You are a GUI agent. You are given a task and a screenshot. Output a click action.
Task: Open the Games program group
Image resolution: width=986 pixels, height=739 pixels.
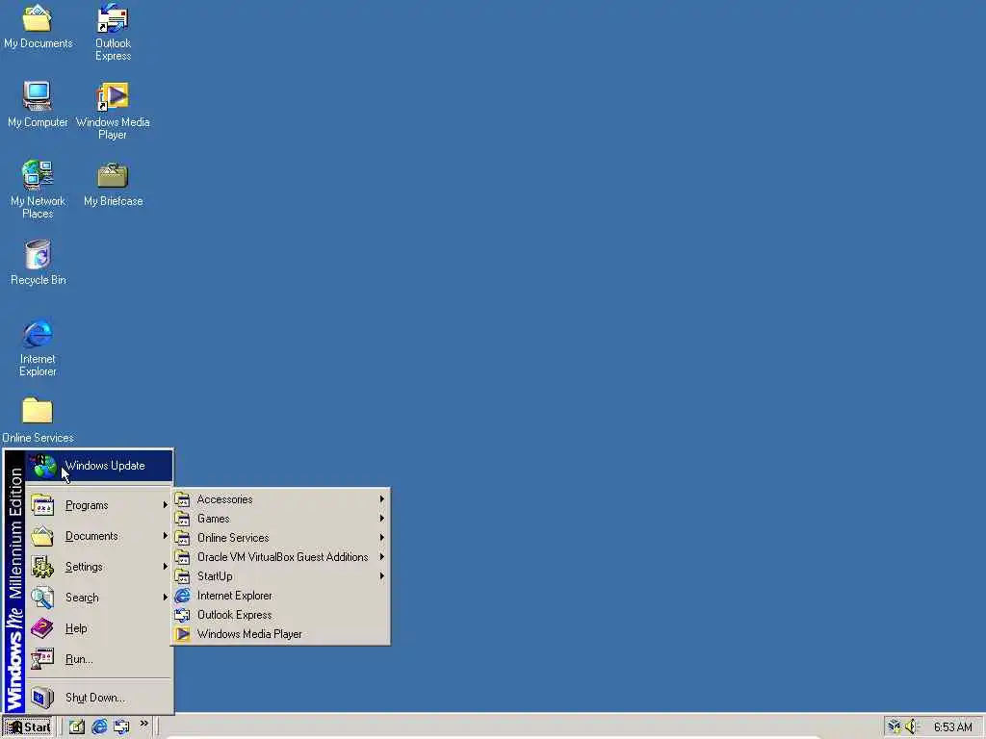[280, 519]
